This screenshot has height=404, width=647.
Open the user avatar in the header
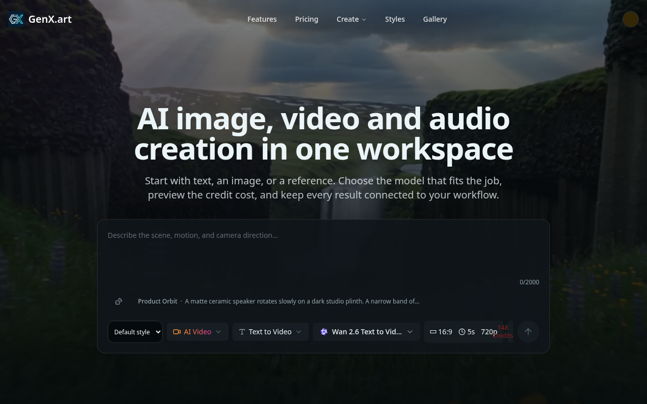pyautogui.click(x=631, y=19)
